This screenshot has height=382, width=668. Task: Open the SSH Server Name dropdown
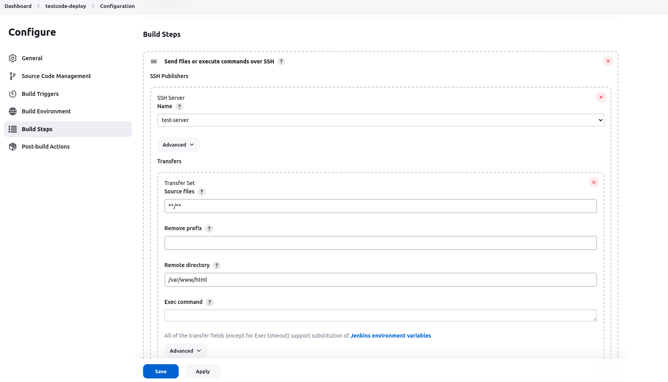380,120
